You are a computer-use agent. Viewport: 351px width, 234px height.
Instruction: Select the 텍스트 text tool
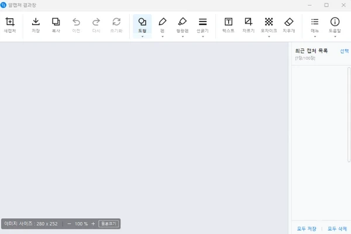[228, 25]
